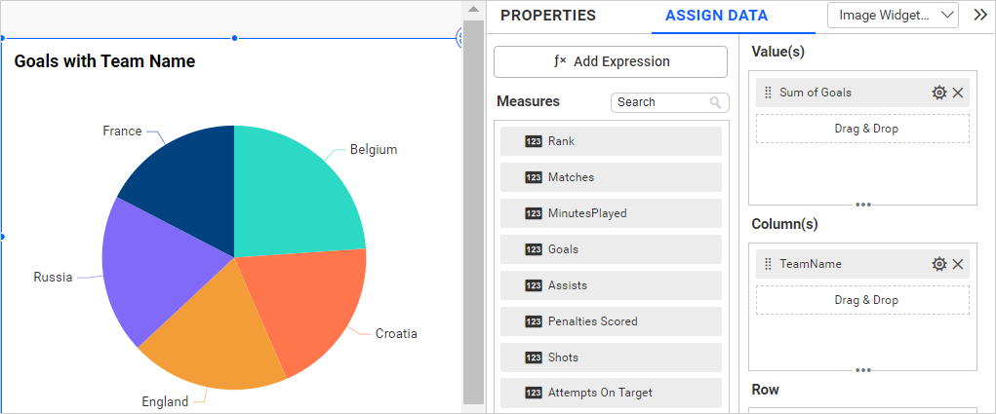Click the drag handle on Sum of Goals
This screenshot has height=414, width=996.
click(x=768, y=93)
